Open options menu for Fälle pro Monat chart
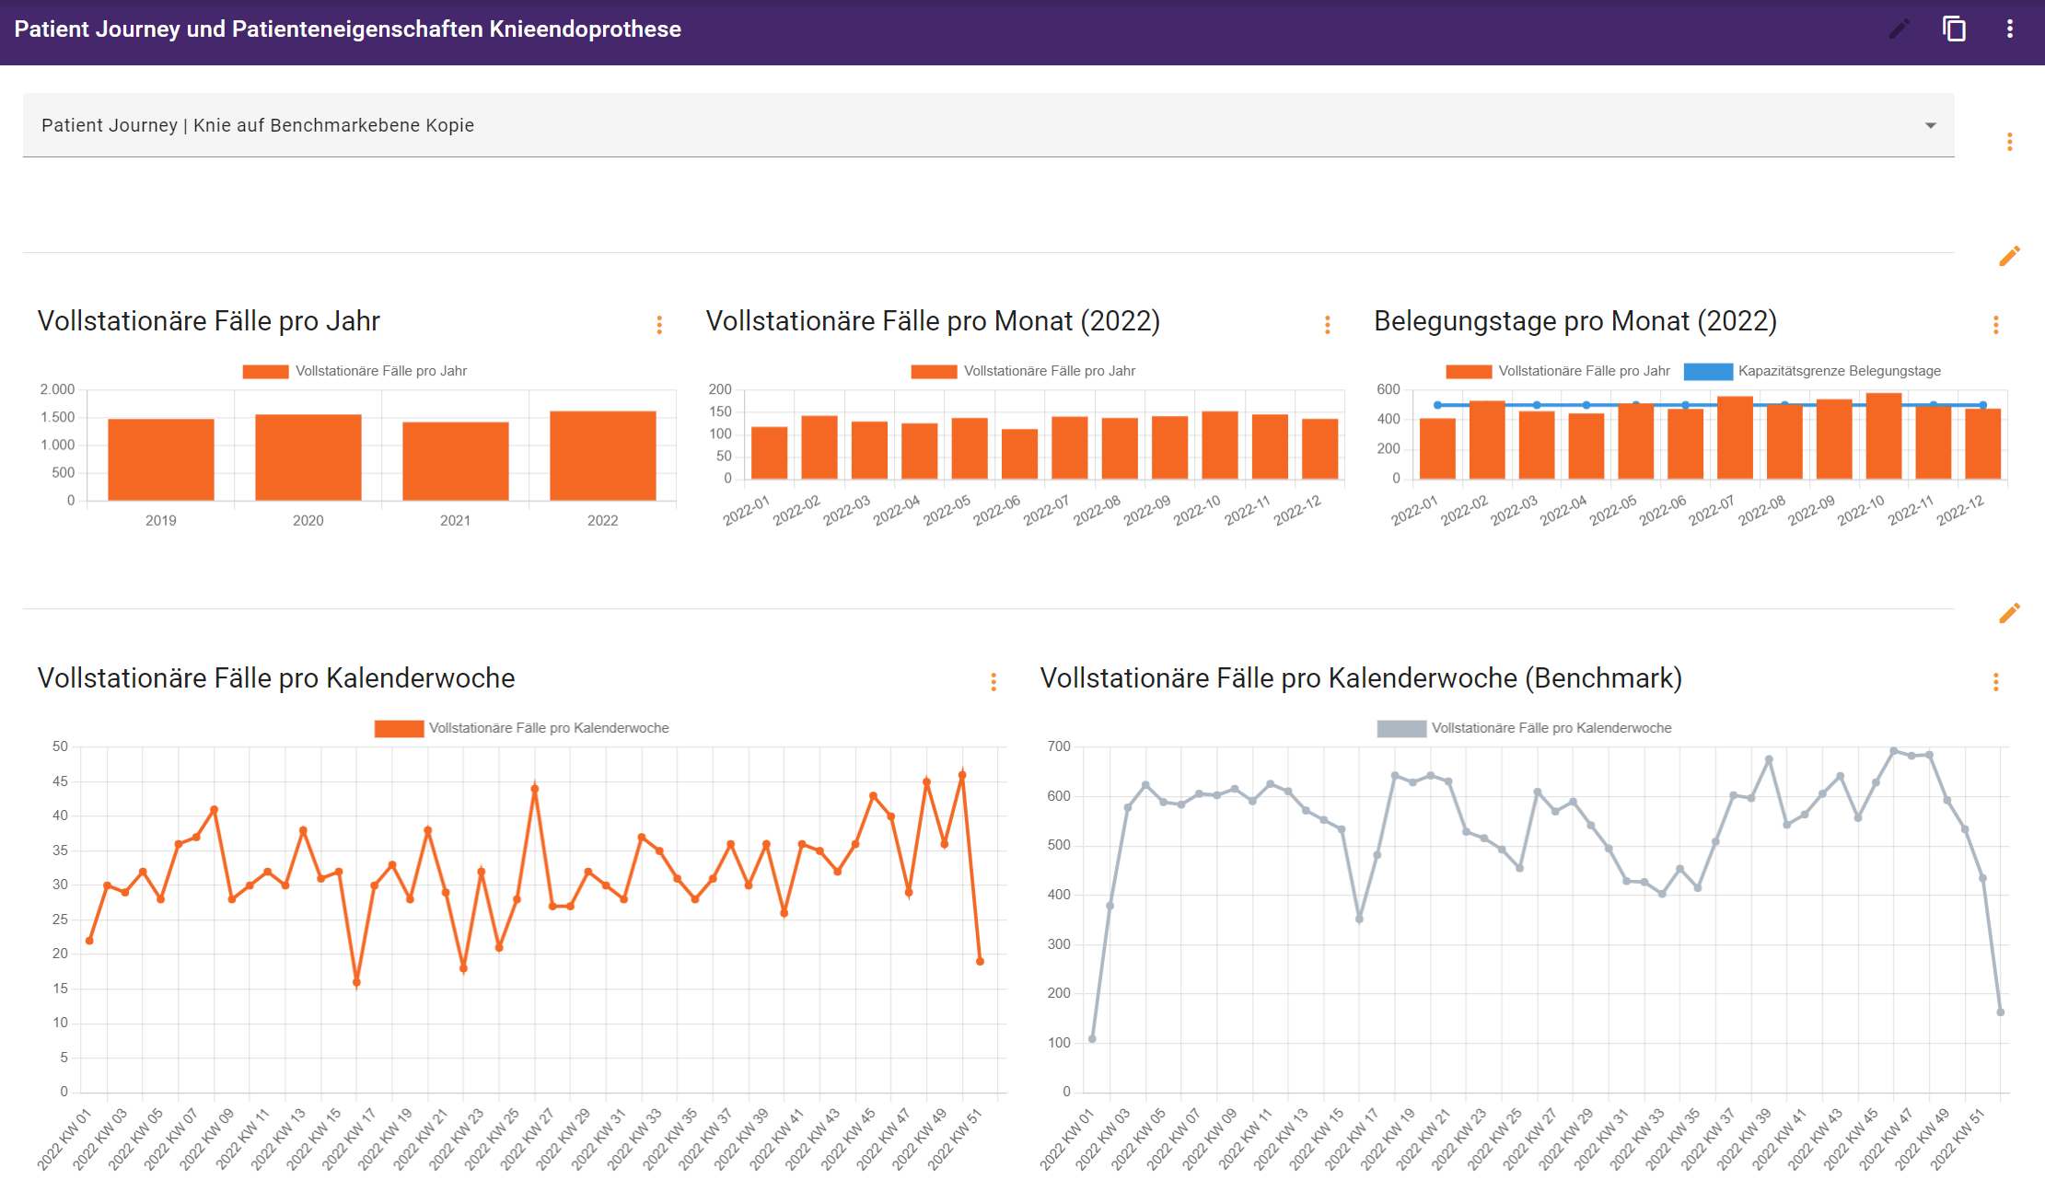 [1327, 325]
